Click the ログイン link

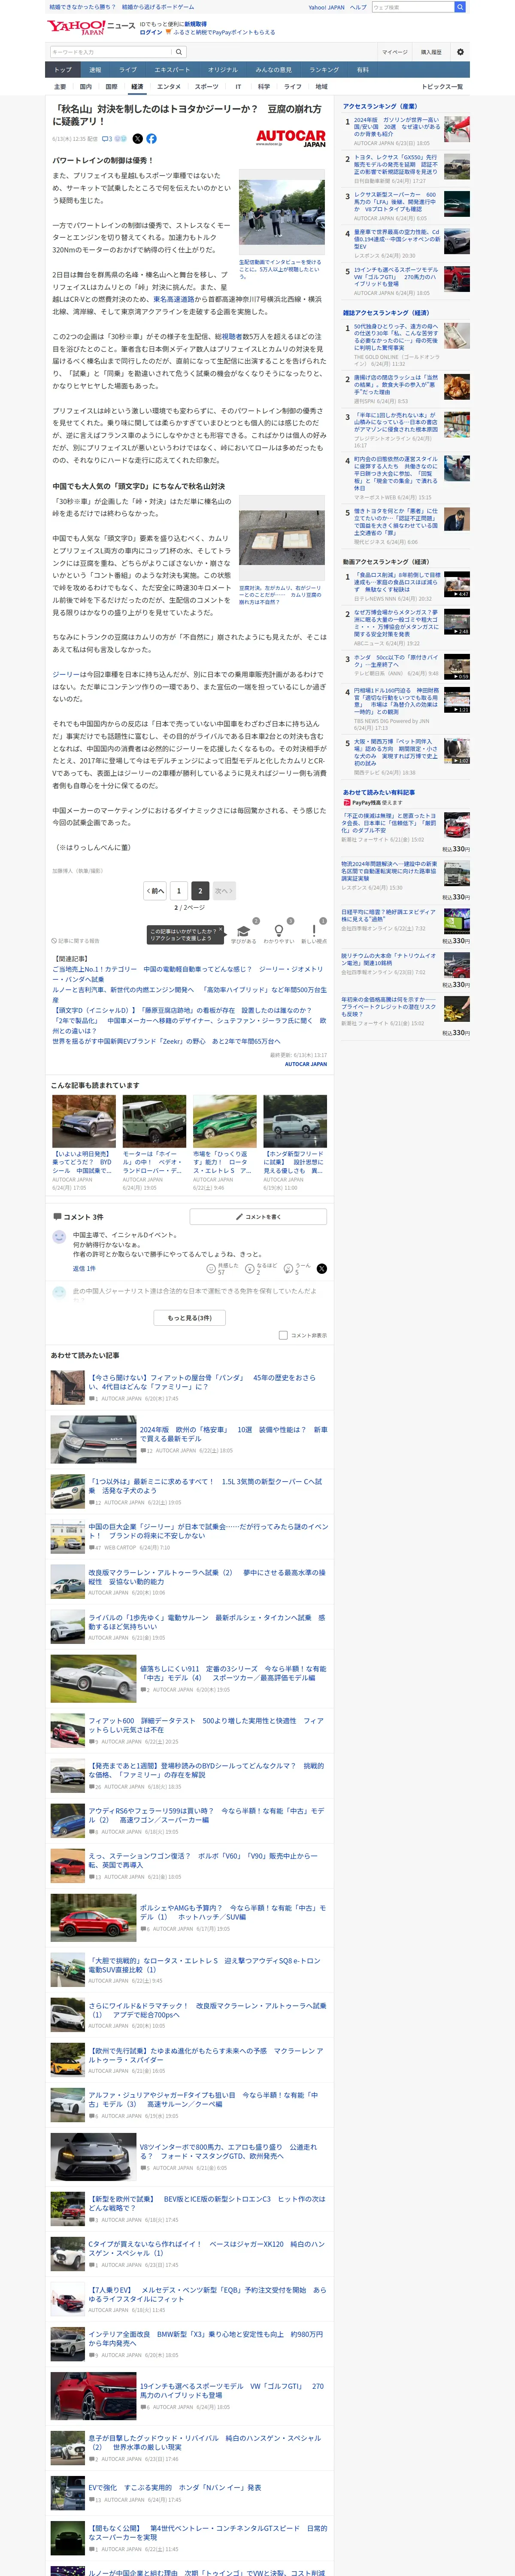click(x=151, y=32)
